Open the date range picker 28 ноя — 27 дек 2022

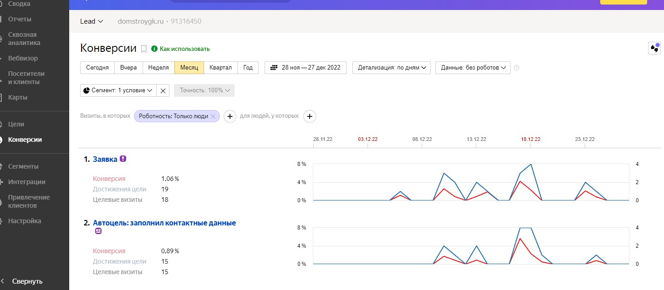[306, 67]
